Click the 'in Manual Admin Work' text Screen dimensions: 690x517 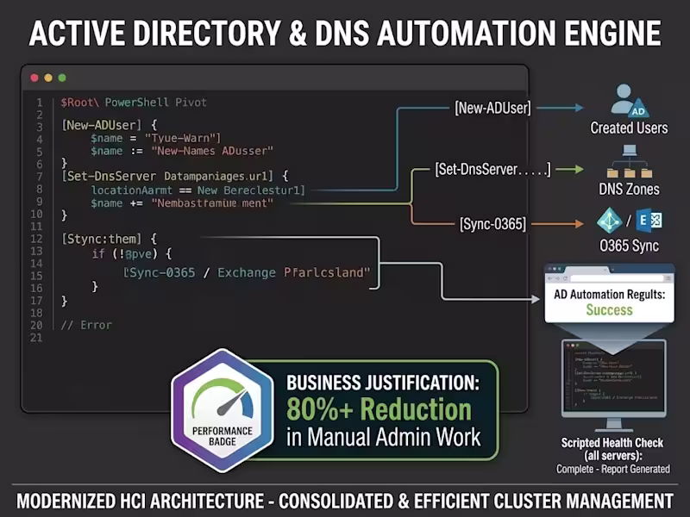click(383, 438)
